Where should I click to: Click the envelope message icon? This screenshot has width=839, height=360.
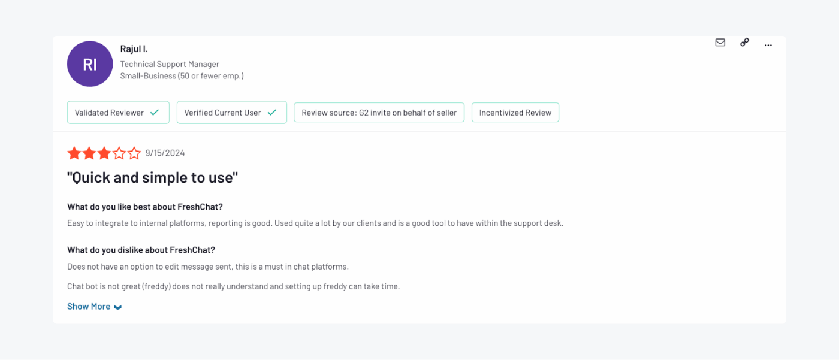click(x=720, y=43)
